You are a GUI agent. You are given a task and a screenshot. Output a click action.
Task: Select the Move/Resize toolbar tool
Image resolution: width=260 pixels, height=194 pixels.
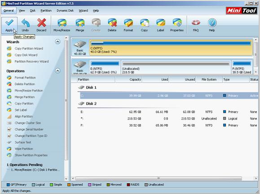click(62, 25)
